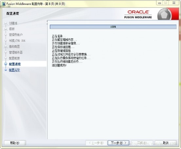Close the configuration wizard window
Image resolution: width=181 pixels, height=149 pixels.
point(174,3)
